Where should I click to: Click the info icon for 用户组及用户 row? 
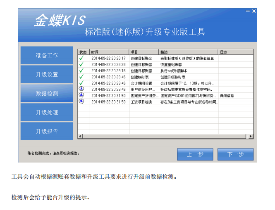point(81,89)
